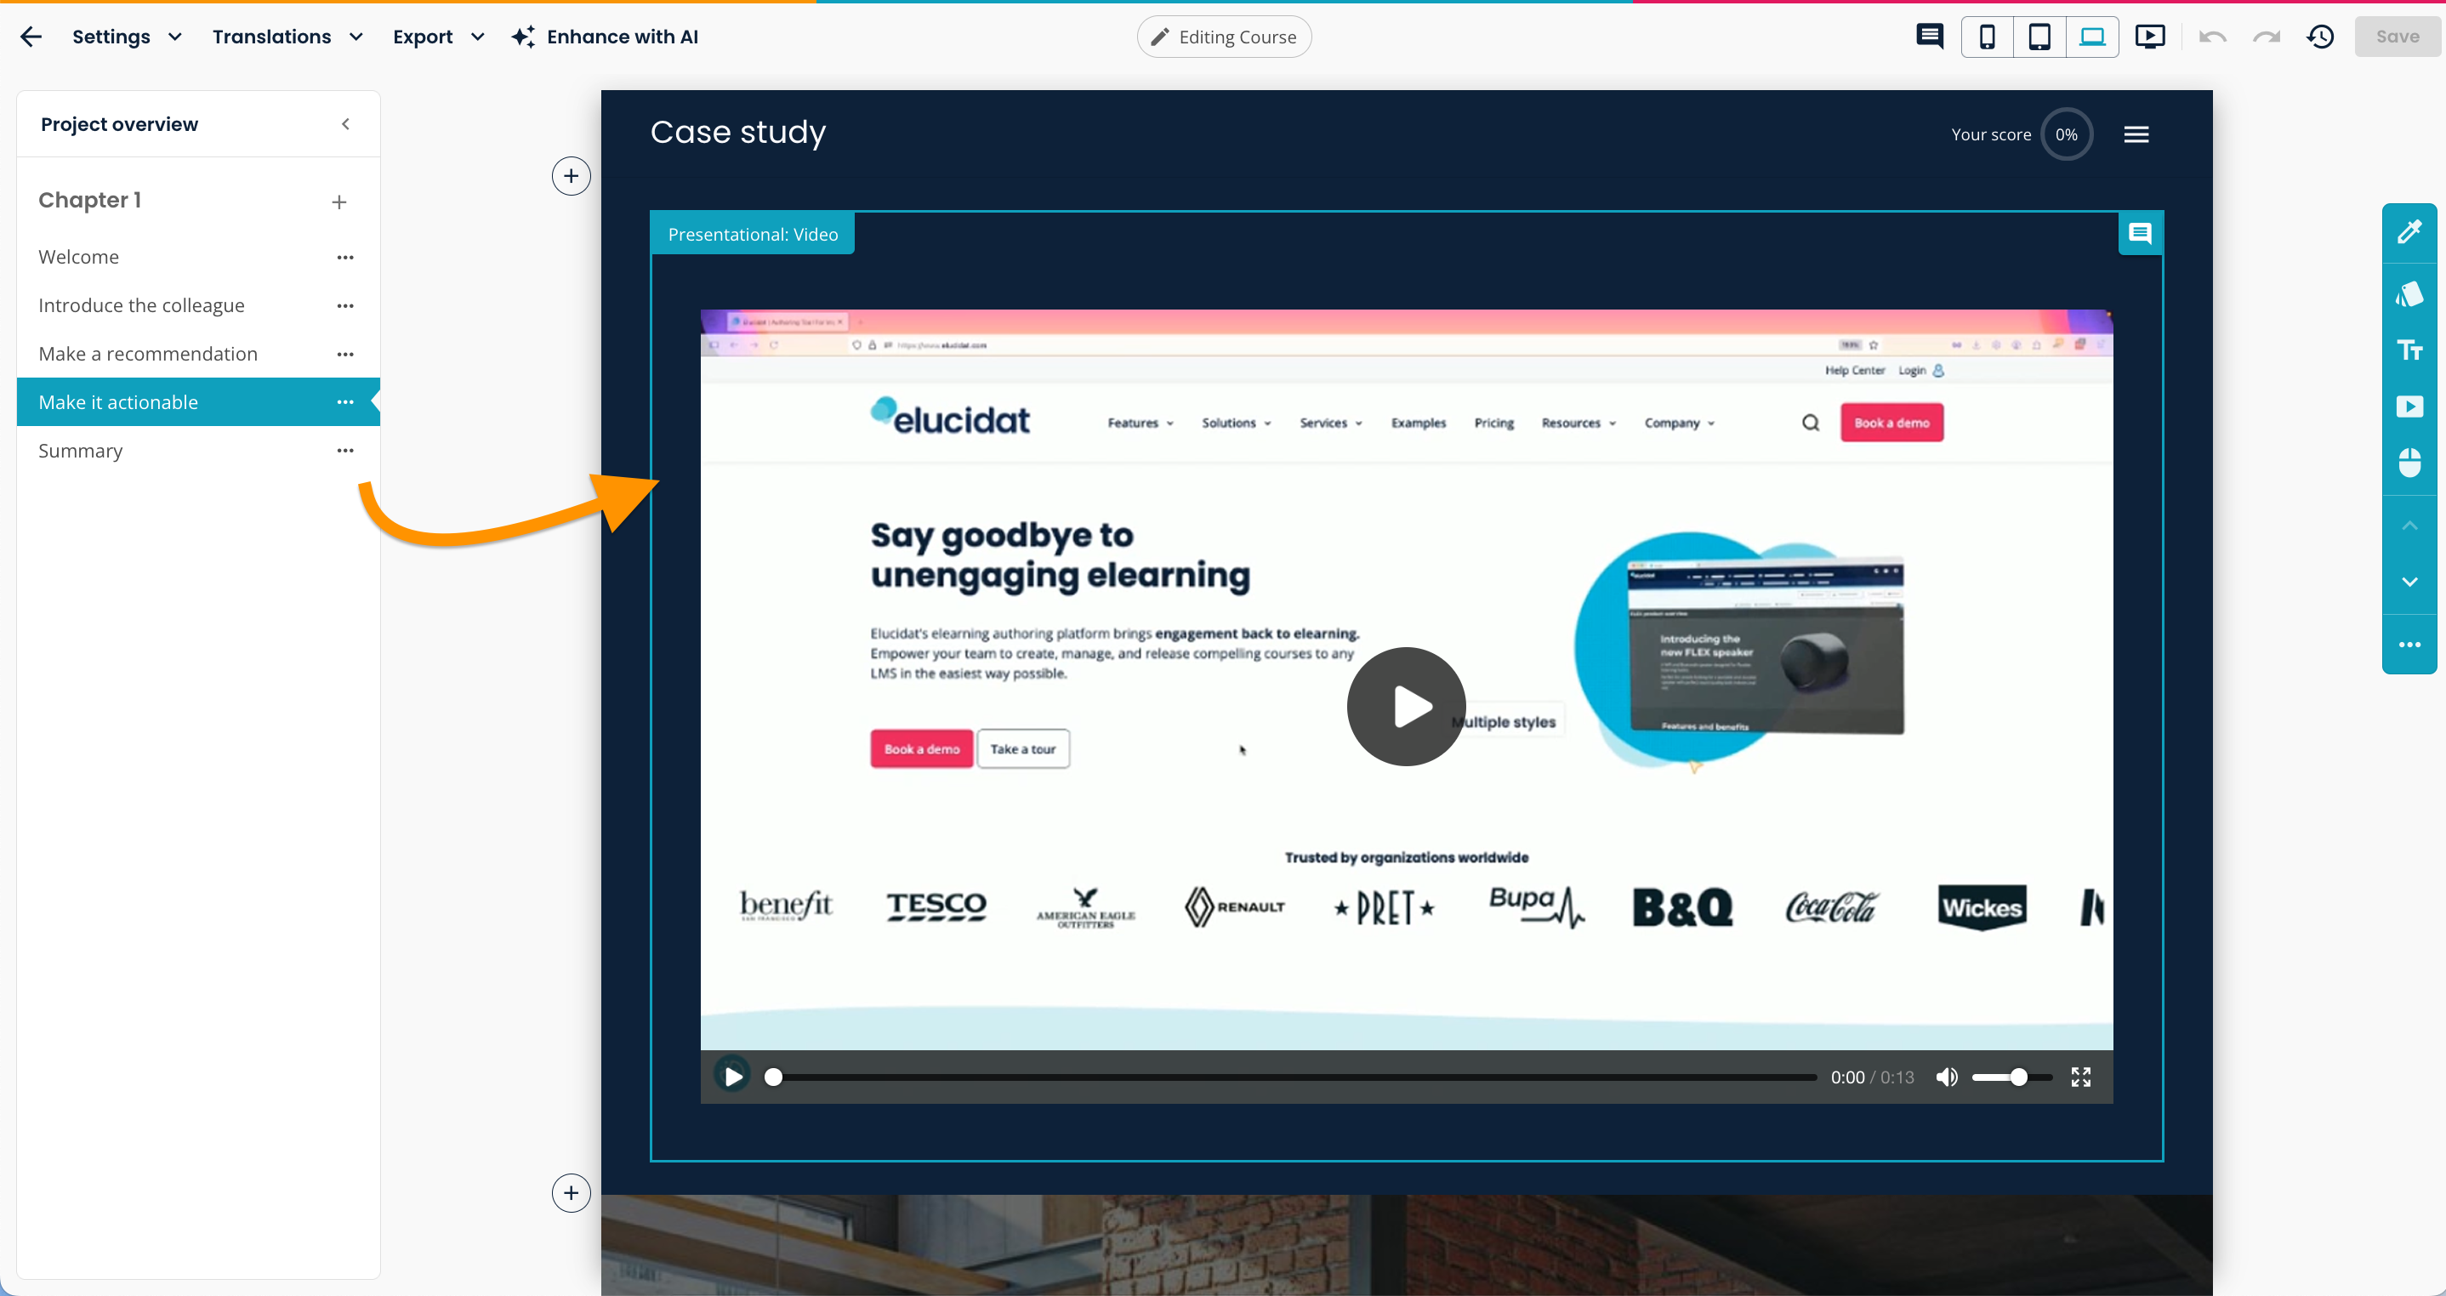Click the edit pencil icon in side toolbar
Image resolution: width=2446 pixels, height=1296 pixels.
tap(2410, 233)
